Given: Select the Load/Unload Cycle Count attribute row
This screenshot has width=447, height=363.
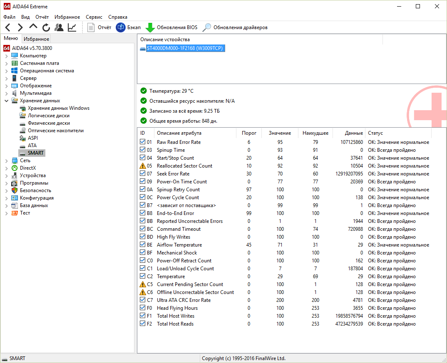Looking at the screenshot, I should pyautogui.click(x=285, y=269).
